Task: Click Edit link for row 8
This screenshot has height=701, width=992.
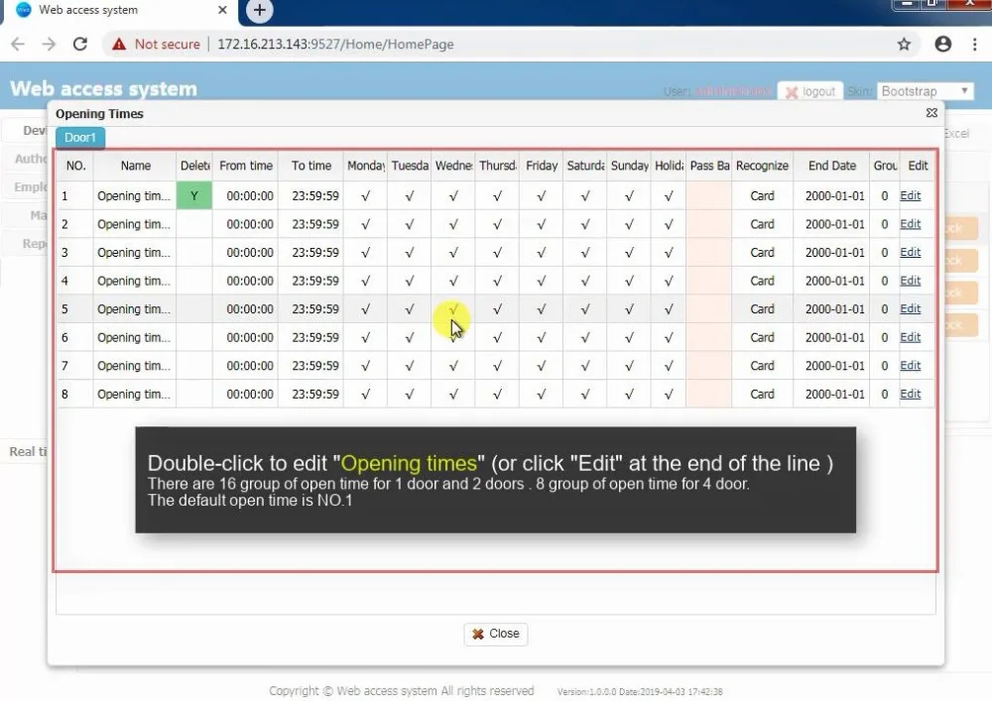Action: click(x=910, y=394)
